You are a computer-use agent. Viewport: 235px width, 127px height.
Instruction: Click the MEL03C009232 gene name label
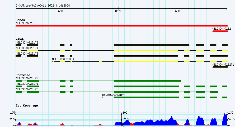click(x=221, y=29)
